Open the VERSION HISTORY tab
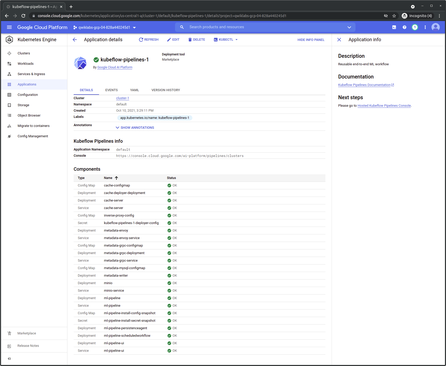446x366 pixels. click(x=166, y=90)
